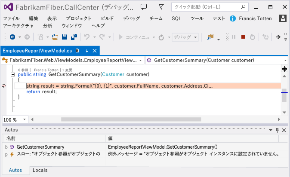Close the EmployeeReportViewModel.cs tab
This screenshot has height=177, width=290.
click(x=95, y=51)
